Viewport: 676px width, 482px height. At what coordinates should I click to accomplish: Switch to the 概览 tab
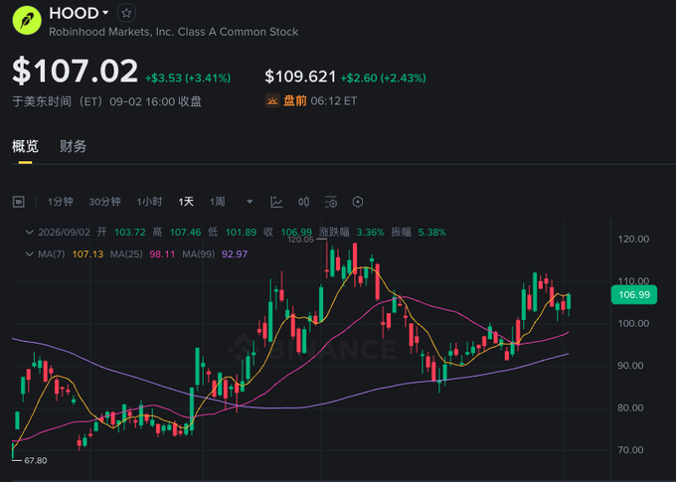(x=25, y=146)
